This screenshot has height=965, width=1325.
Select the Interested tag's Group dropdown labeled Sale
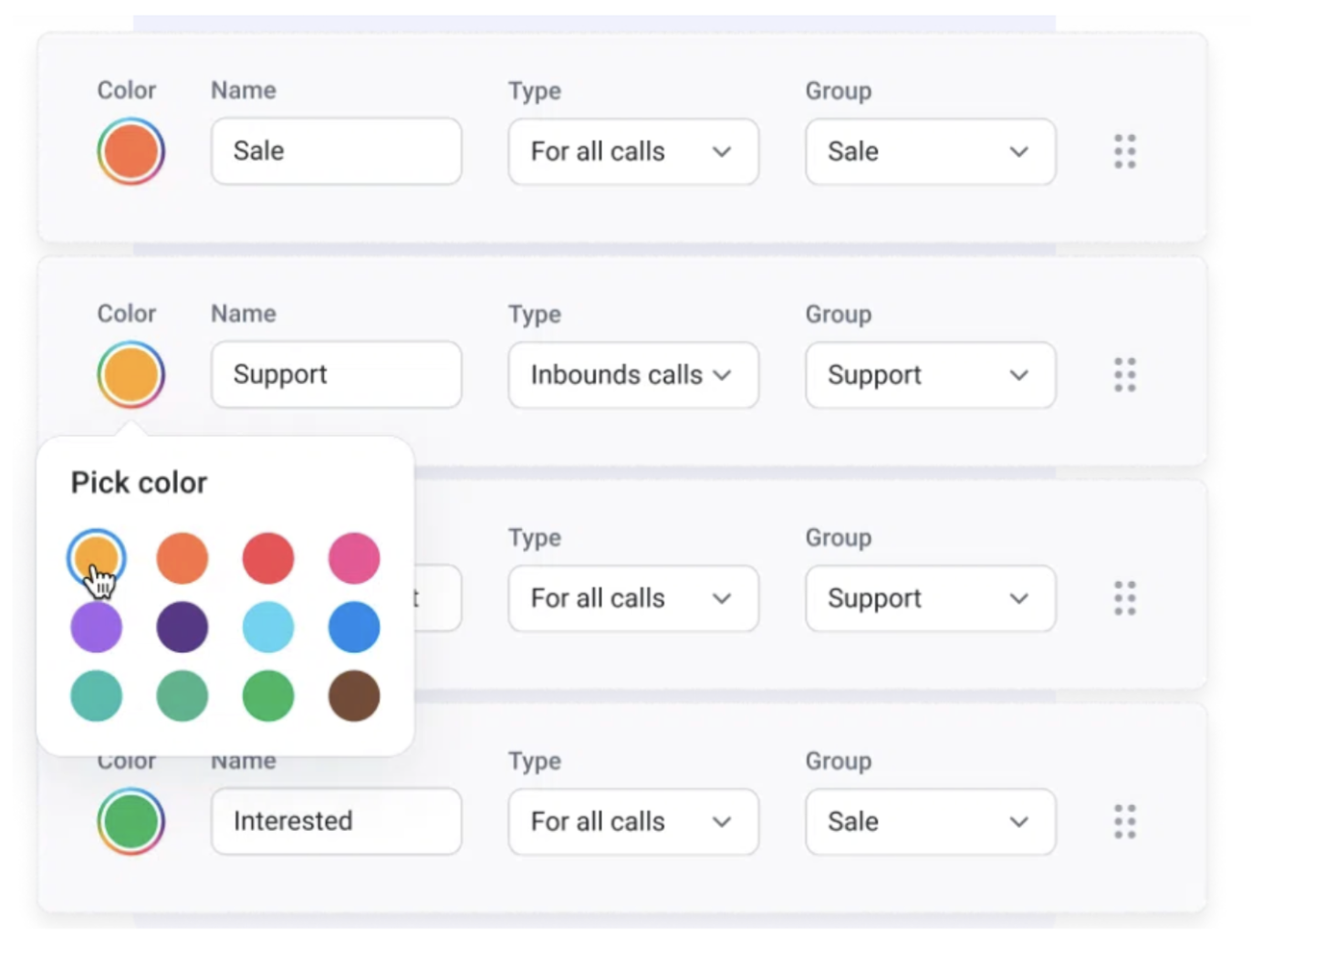pyautogui.click(x=929, y=822)
